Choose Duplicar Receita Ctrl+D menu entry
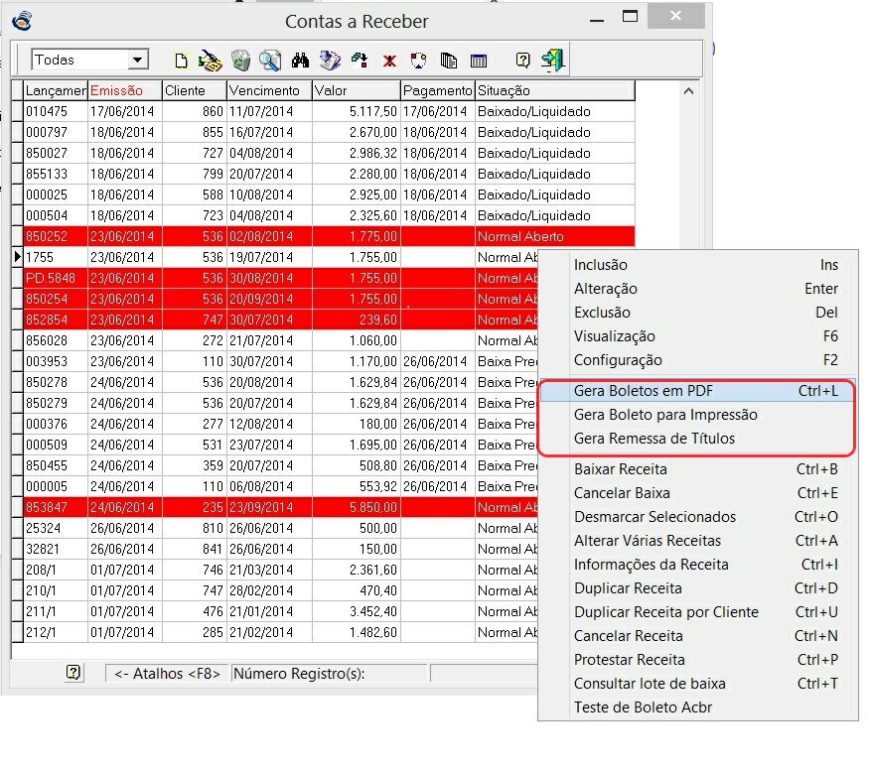This screenshot has width=870, height=772. coord(698,588)
